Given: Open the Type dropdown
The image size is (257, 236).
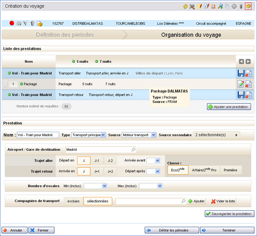Looking at the screenshot, I should [x=89, y=135].
